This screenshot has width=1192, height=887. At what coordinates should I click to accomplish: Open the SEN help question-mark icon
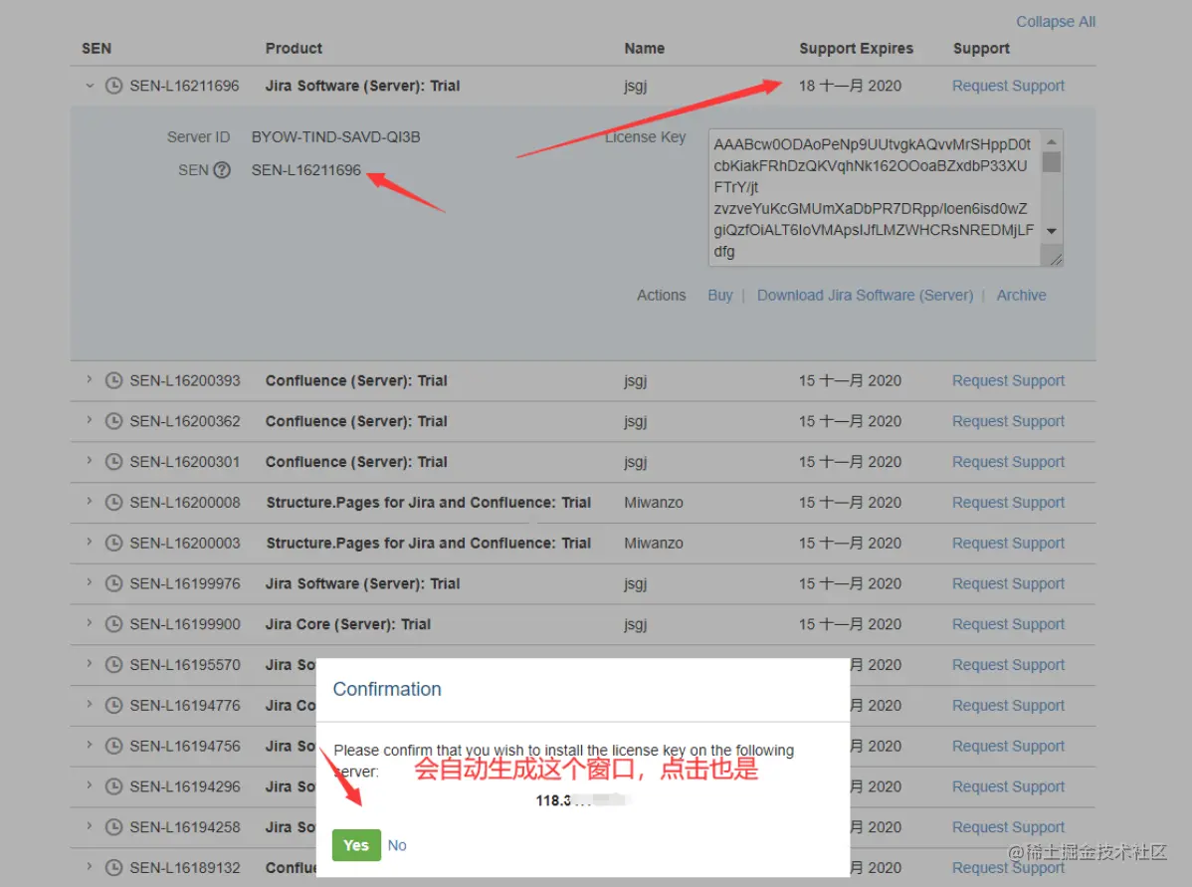click(222, 169)
